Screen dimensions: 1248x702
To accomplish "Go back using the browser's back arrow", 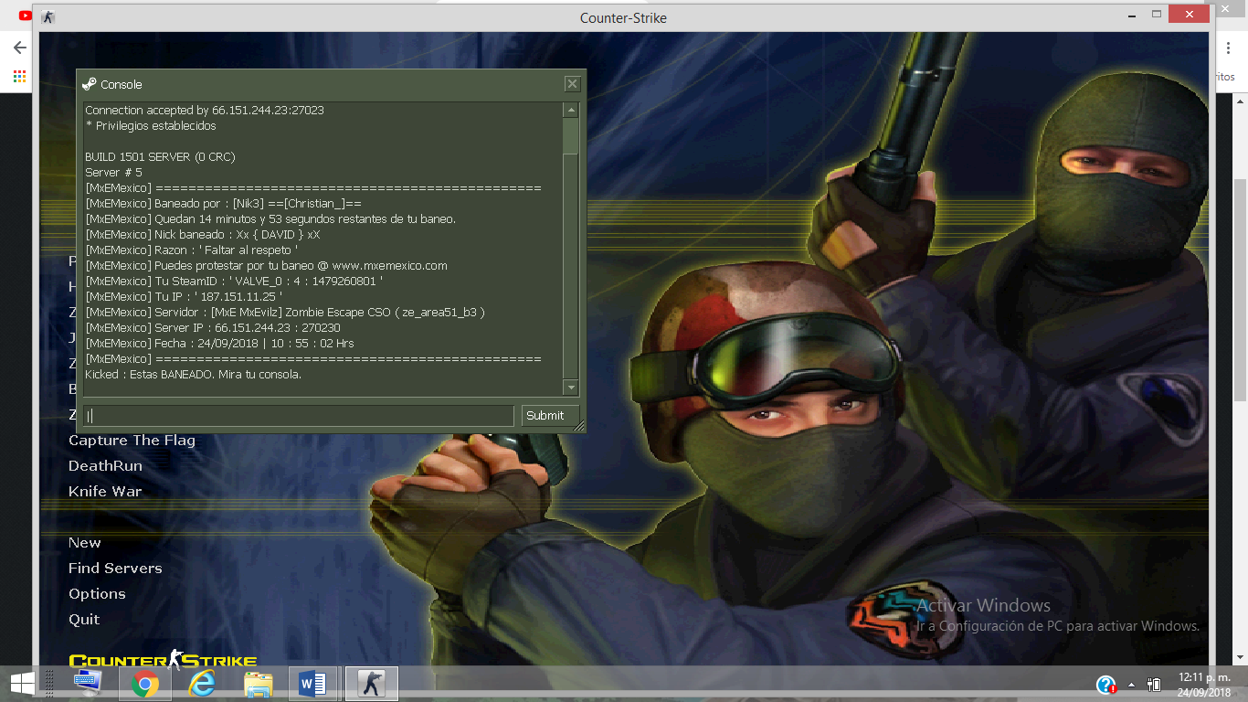I will [x=19, y=48].
